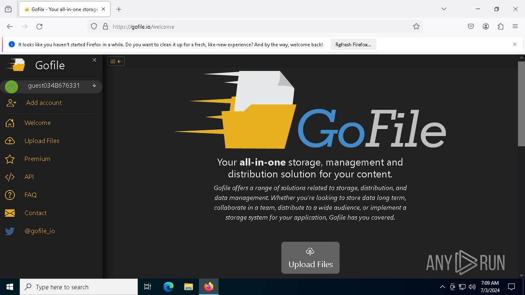Image resolution: width=525 pixels, height=295 pixels.
Task: Dismiss the Firefox notification bar
Action: pyautogui.click(x=515, y=44)
